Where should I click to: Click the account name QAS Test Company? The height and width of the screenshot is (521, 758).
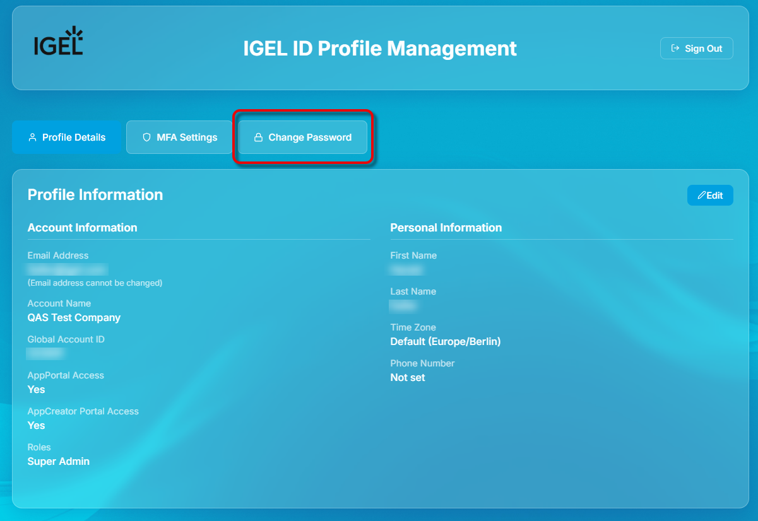coord(74,317)
